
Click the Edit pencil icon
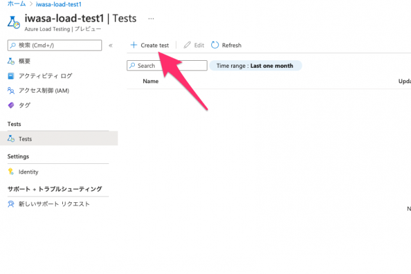(187, 45)
